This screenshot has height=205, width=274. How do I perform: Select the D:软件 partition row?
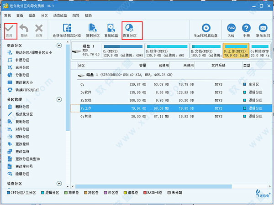171,92
